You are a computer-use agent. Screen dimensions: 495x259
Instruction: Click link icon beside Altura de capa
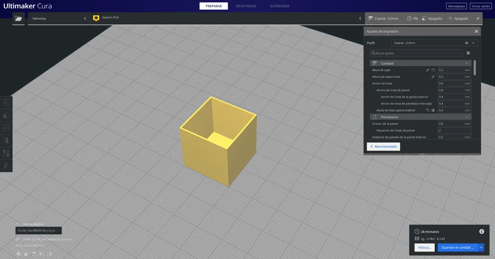(x=428, y=70)
